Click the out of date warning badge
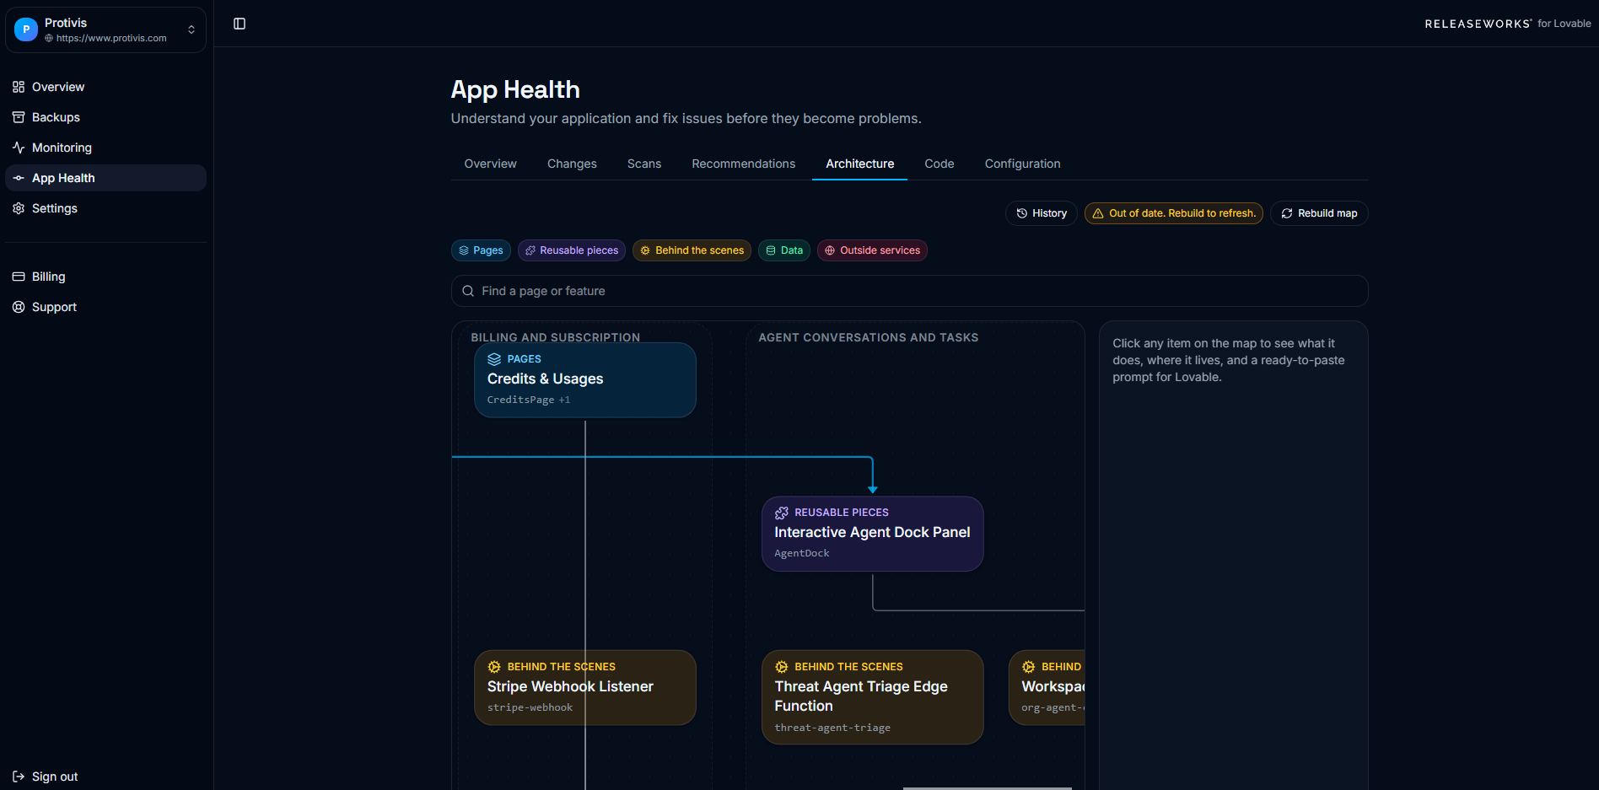 [1173, 213]
